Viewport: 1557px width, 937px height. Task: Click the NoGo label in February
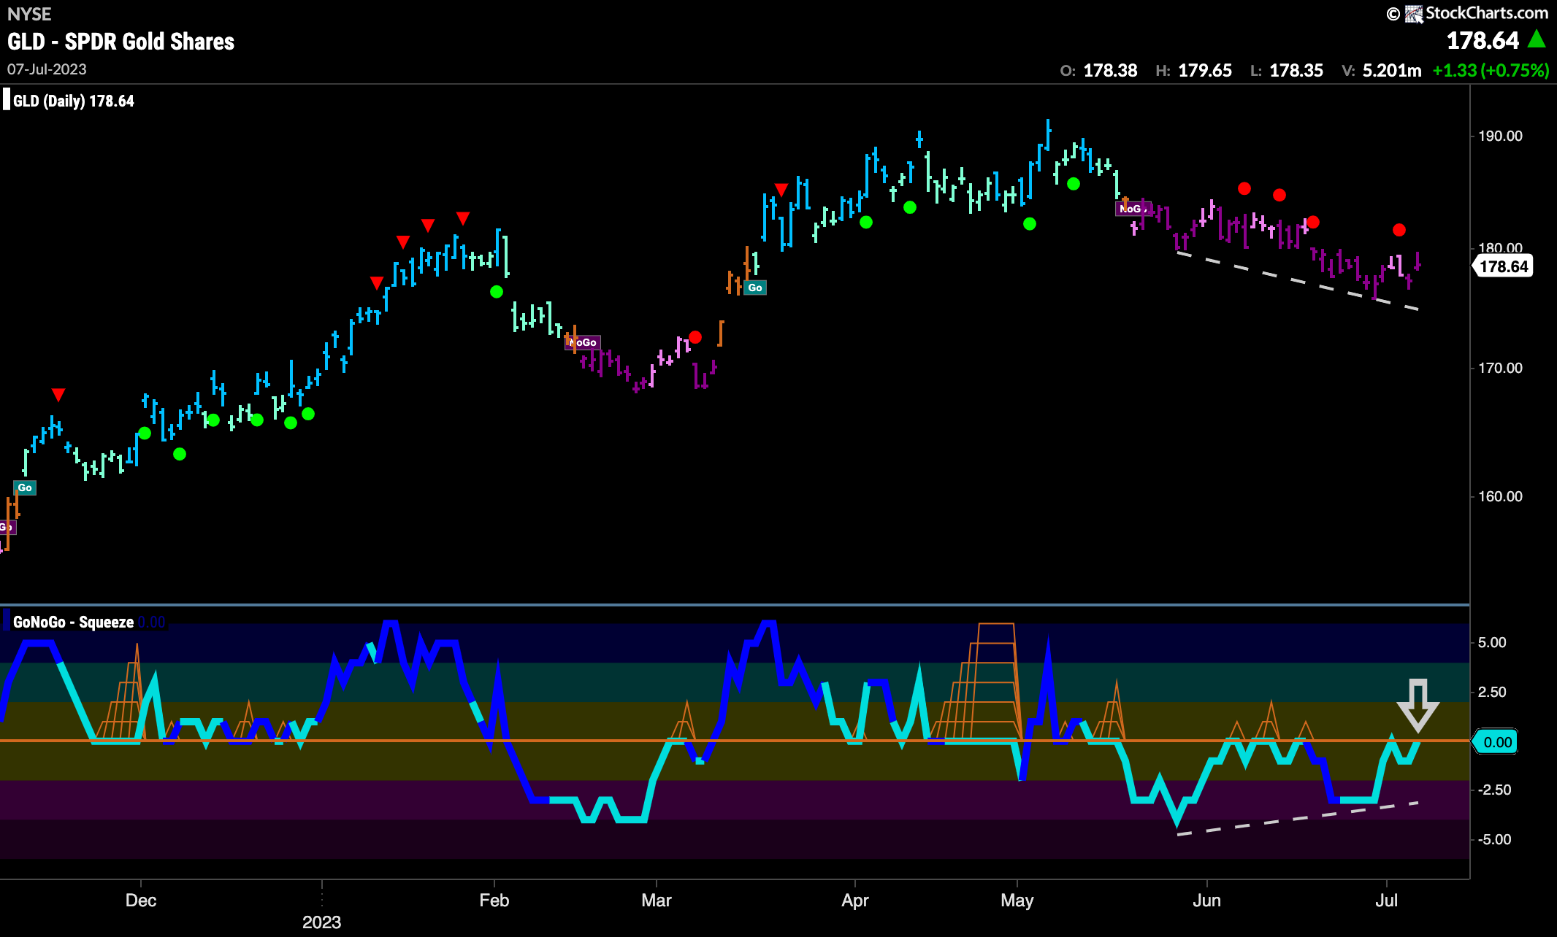(x=583, y=342)
